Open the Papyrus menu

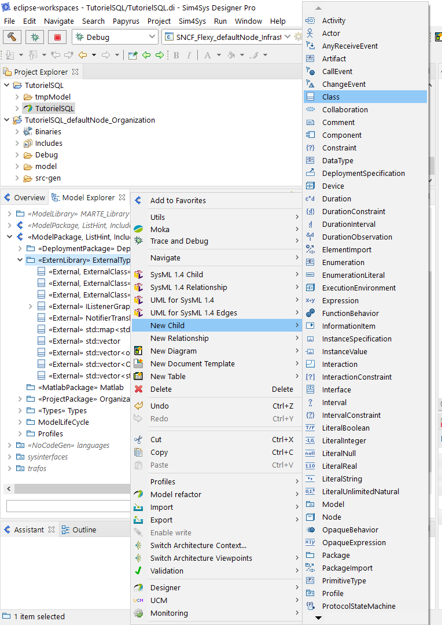[126, 21]
